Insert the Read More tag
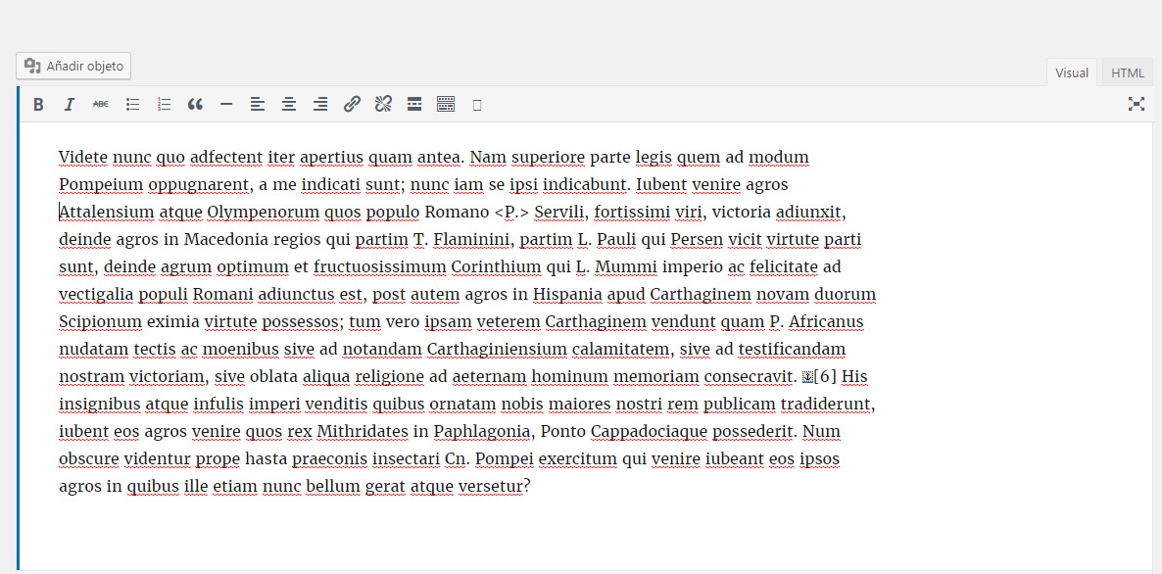This screenshot has width=1162, height=574. [414, 105]
